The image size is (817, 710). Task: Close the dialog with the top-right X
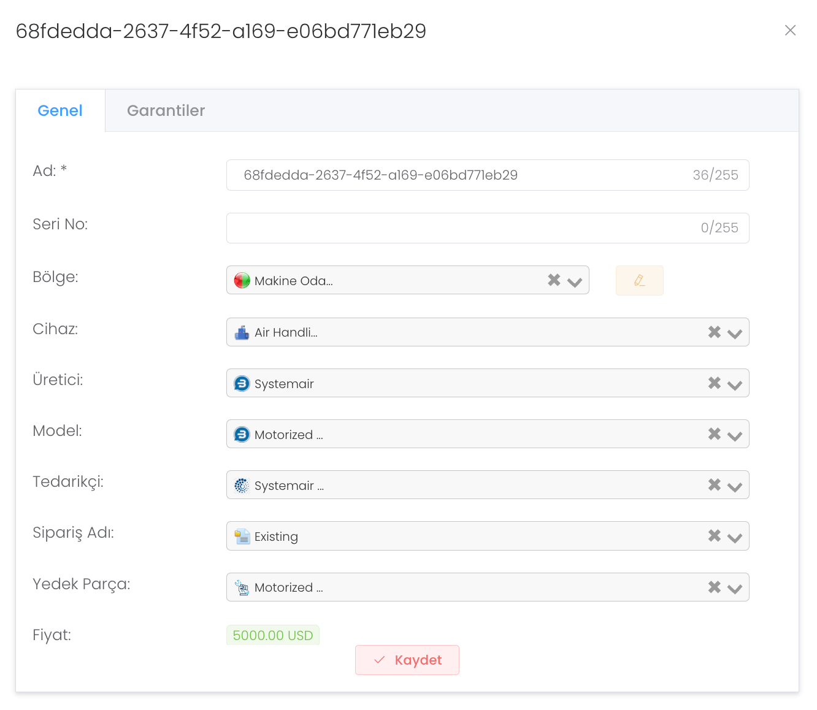click(790, 31)
